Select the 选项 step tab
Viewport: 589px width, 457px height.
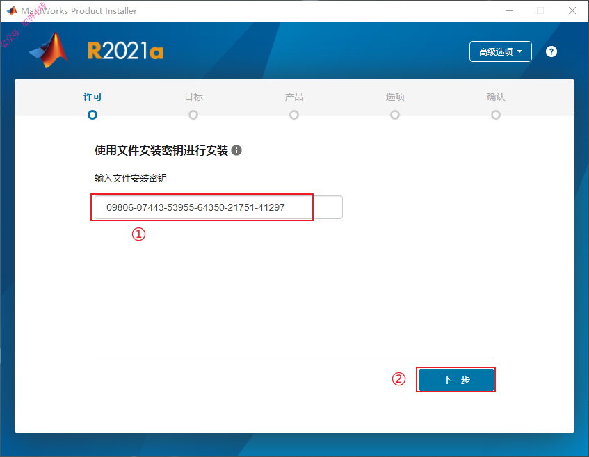pos(395,97)
